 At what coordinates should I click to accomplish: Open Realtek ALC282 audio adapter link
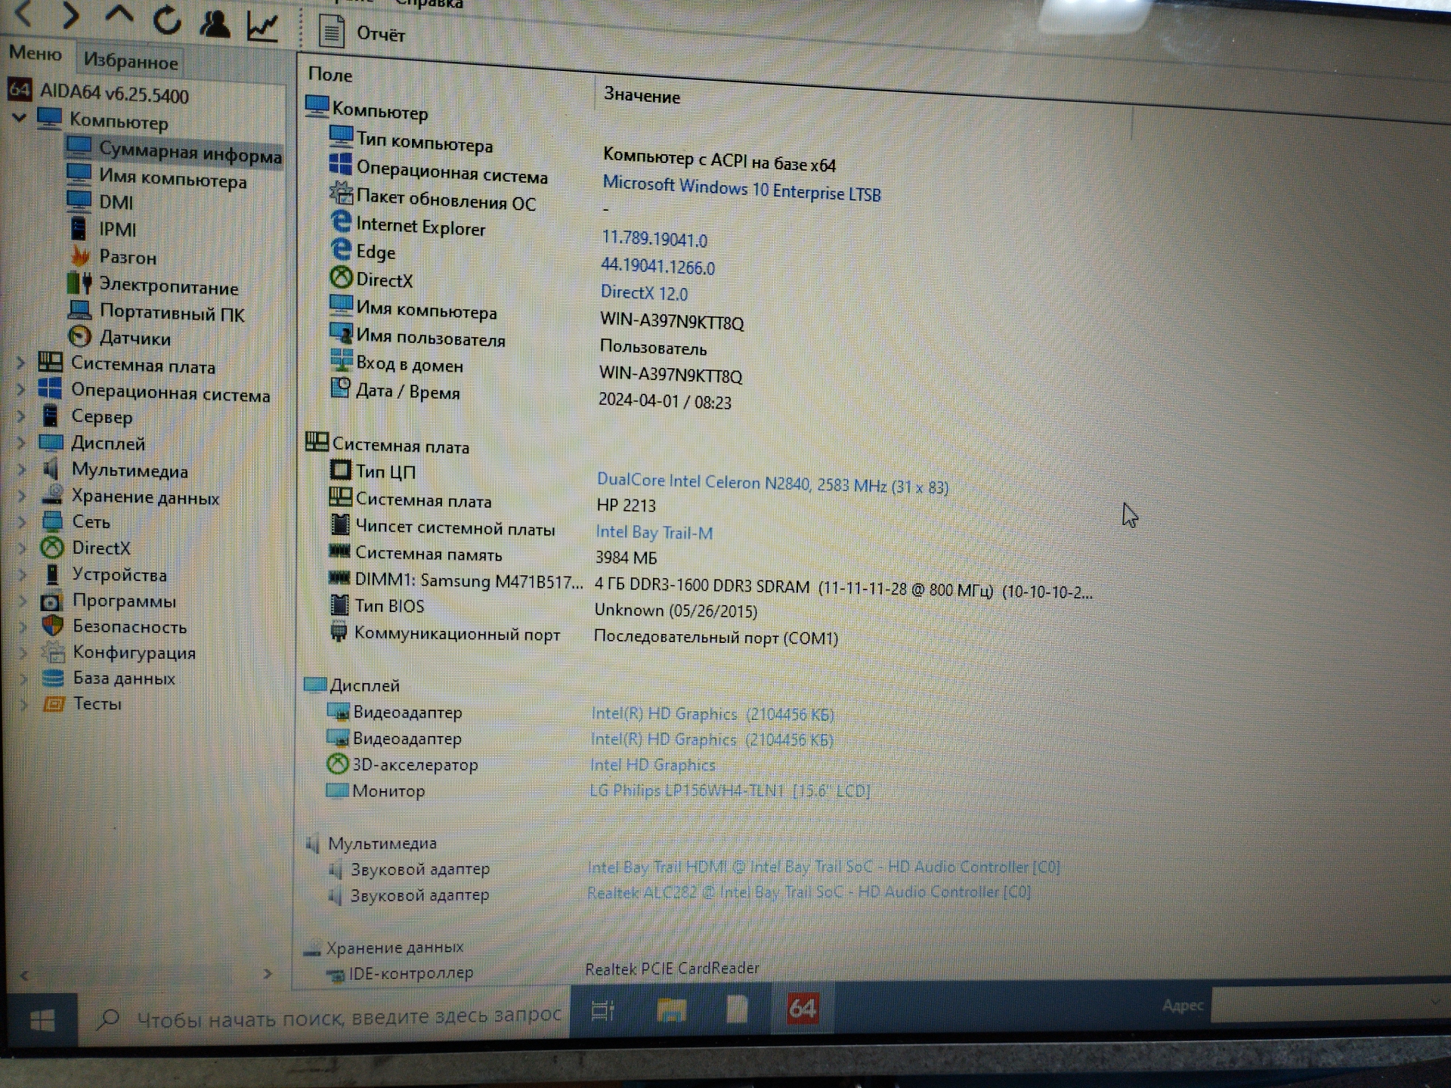(809, 892)
